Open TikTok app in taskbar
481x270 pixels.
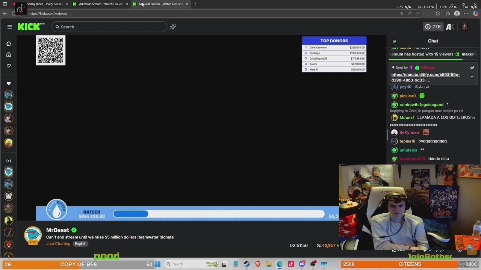click(291, 264)
